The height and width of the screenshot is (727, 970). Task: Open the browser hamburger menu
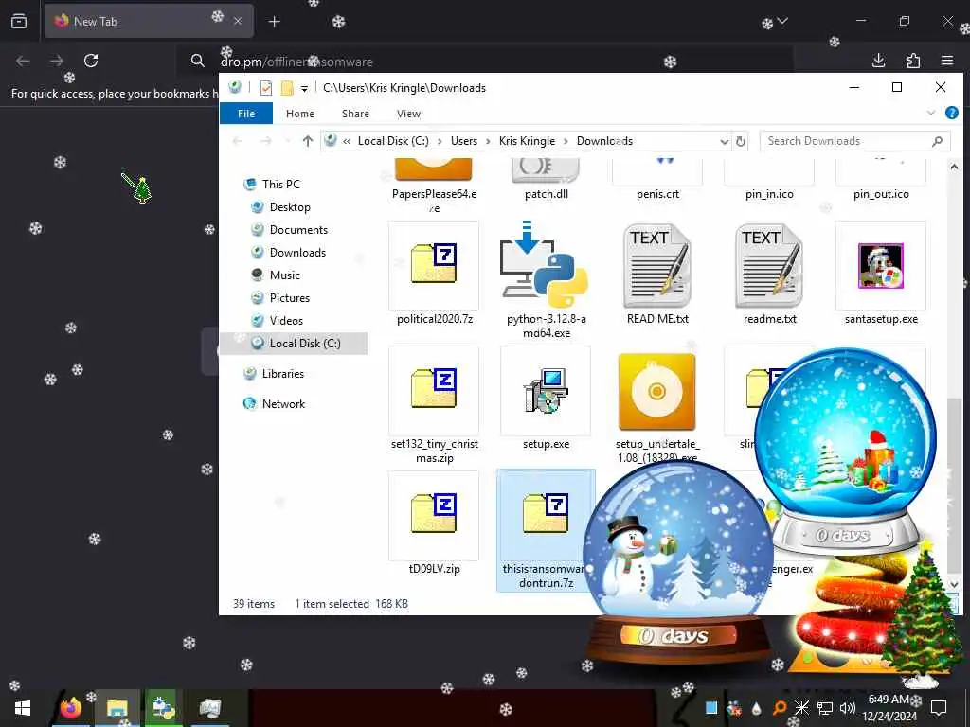point(947,61)
